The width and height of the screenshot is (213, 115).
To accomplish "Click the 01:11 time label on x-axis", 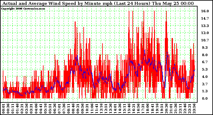I will 13,109.
